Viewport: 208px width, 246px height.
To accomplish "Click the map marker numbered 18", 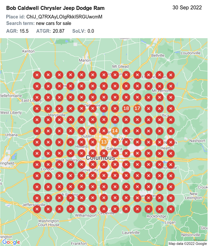I will pyautogui.click(x=126, y=108).
